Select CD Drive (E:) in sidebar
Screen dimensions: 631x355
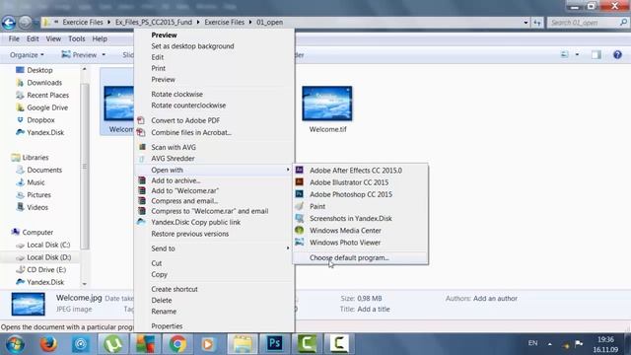coord(46,269)
